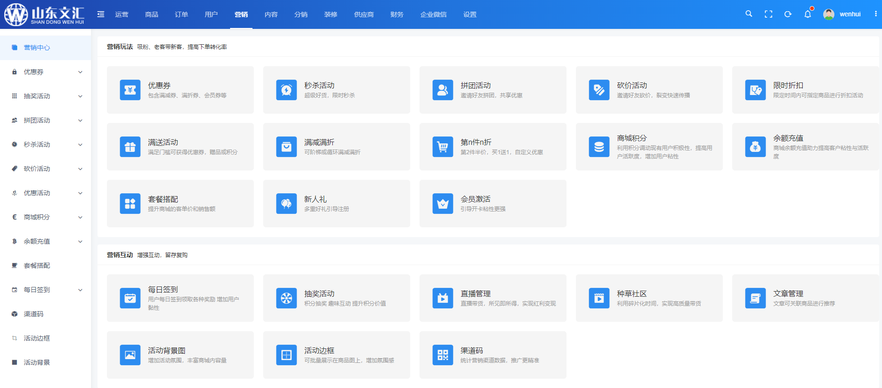Open 套餐搭配 in the sidebar
882x388 pixels.
(45, 265)
